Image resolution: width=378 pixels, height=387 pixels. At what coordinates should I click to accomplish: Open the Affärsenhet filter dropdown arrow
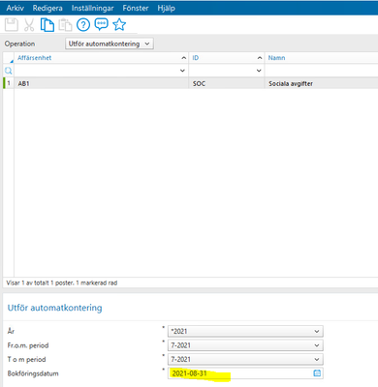tap(182, 71)
